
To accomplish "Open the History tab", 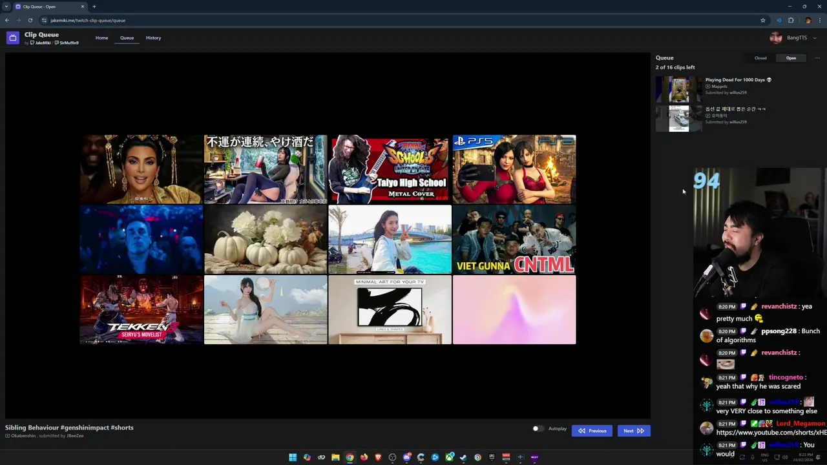I will [x=153, y=37].
